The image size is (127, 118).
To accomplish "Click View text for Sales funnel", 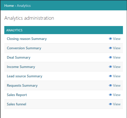I will [117, 104].
